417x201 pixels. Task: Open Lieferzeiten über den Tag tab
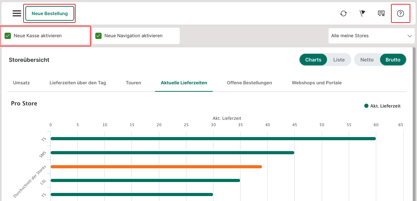coord(78,83)
